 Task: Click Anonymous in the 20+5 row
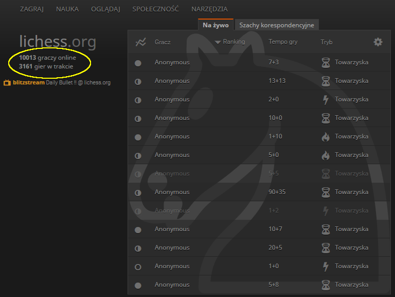pos(172,248)
